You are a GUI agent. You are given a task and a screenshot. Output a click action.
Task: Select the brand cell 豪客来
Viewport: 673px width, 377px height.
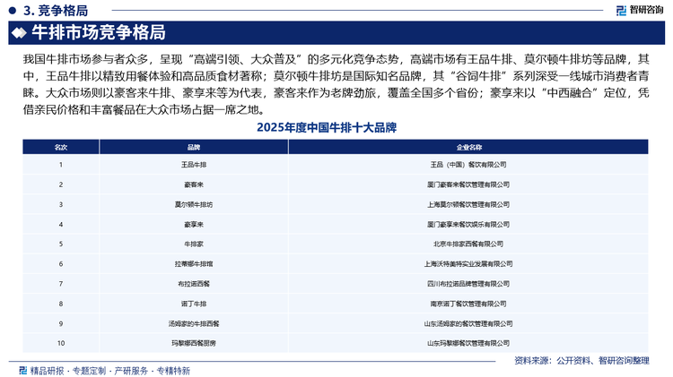click(x=194, y=184)
